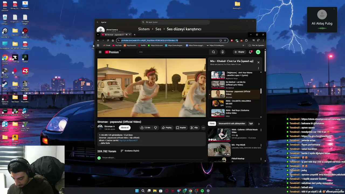Open the Chrome extensions puzzle icon
This screenshot has height=194, width=345.
click(246, 40)
